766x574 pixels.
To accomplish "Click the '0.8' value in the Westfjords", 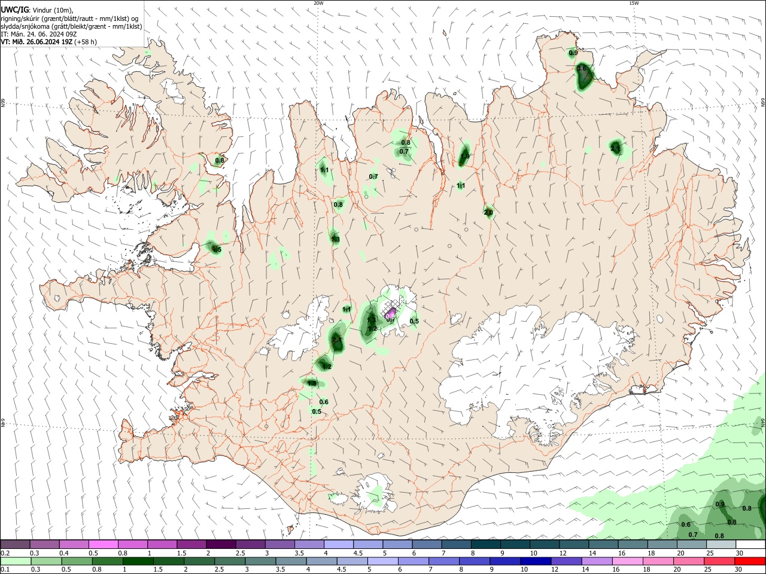I will pos(220,160).
